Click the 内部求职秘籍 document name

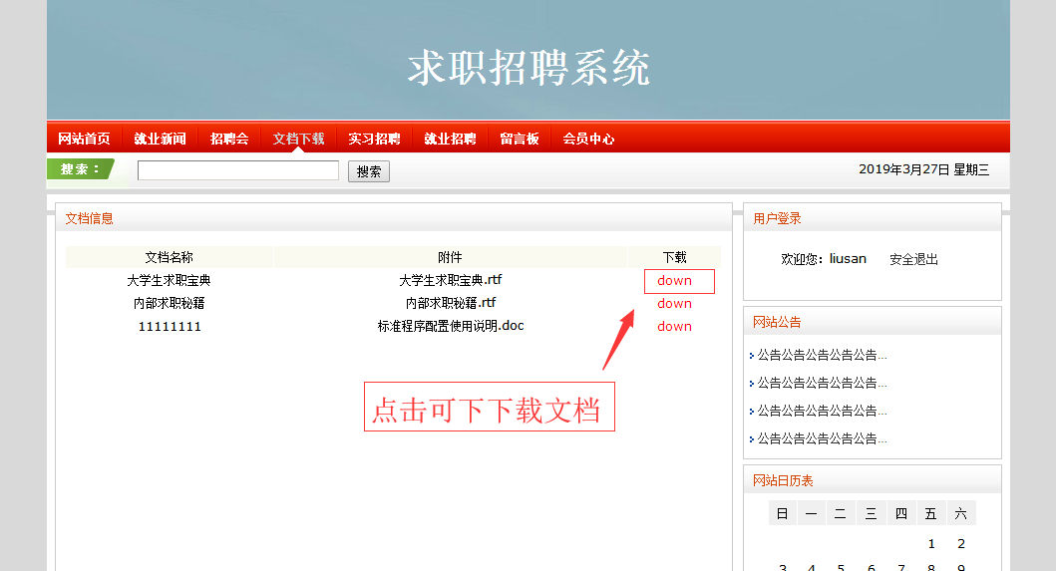pos(170,304)
